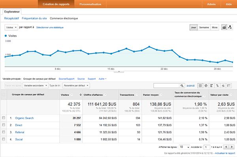Go to previous page of rows
This screenshot has width=237, height=157.
click(x=226, y=147)
